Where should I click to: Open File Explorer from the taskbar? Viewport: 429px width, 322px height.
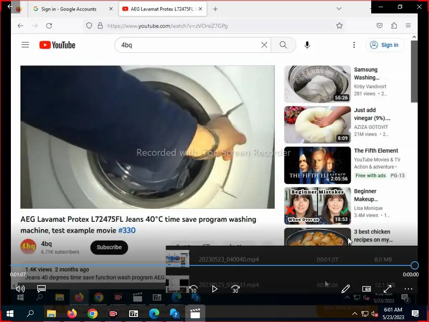coord(51,314)
